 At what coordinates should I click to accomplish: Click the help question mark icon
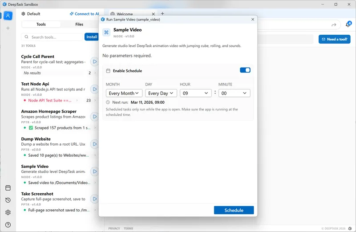point(8,224)
